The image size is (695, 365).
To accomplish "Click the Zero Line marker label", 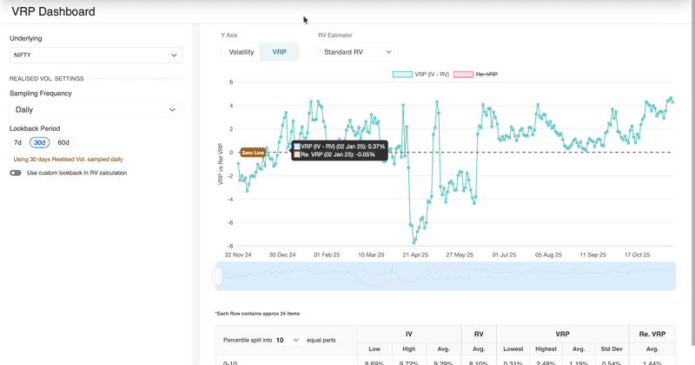I will click(x=253, y=153).
